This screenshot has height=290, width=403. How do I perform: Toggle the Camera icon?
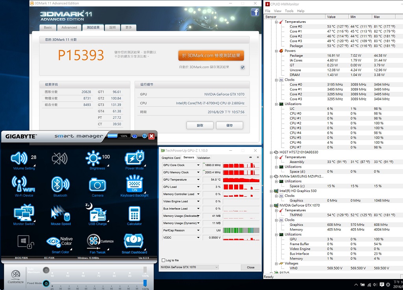98,185
